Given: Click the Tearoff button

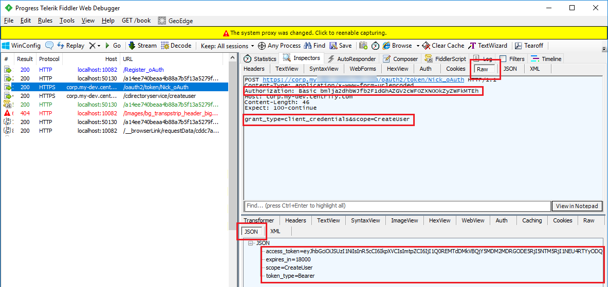Looking at the screenshot, I should [x=529, y=46].
